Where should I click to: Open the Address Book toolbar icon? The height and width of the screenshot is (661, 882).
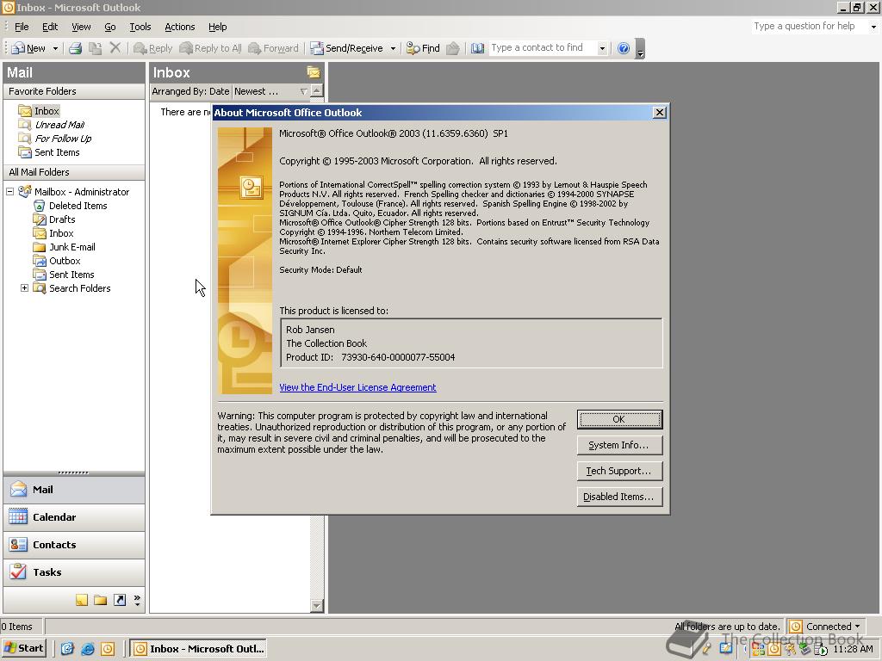tap(477, 48)
